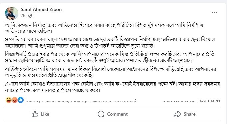Click Saraf Ahmed Zibon's profile picture
Image resolution: width=227 pixels, height=124 pixels.
12,13
